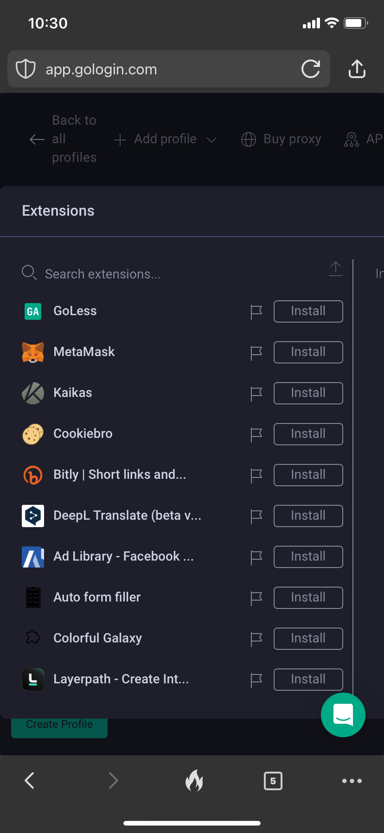Install DeepL Translate extension
This screenshot has width=384, height=833.
click(x=308, y=516)
